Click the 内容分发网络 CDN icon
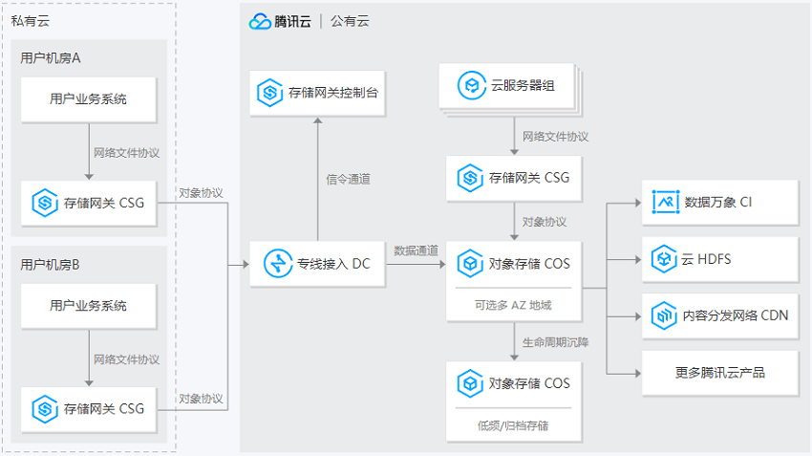812x456 pixels. pos(664,315)
